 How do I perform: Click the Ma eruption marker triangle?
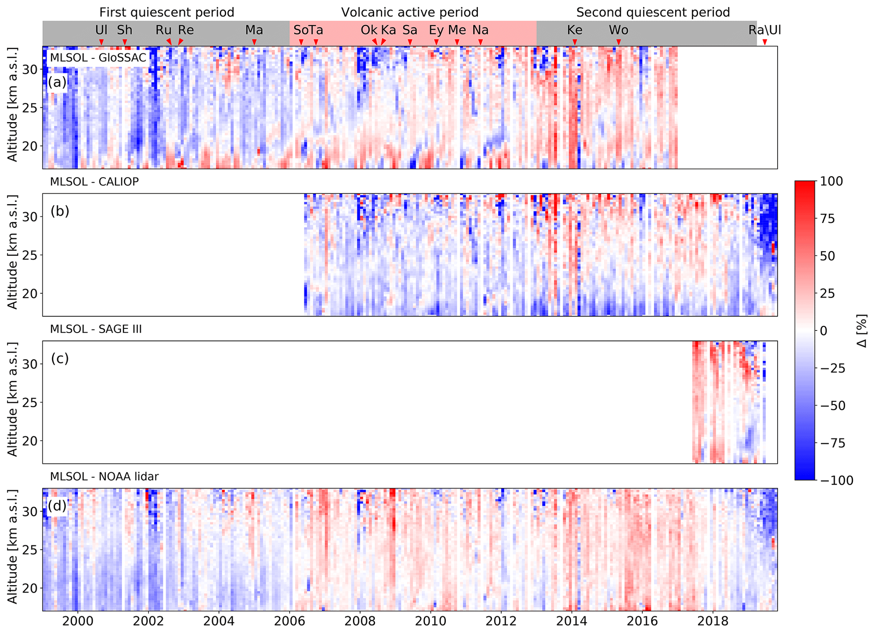click(254, 42)
